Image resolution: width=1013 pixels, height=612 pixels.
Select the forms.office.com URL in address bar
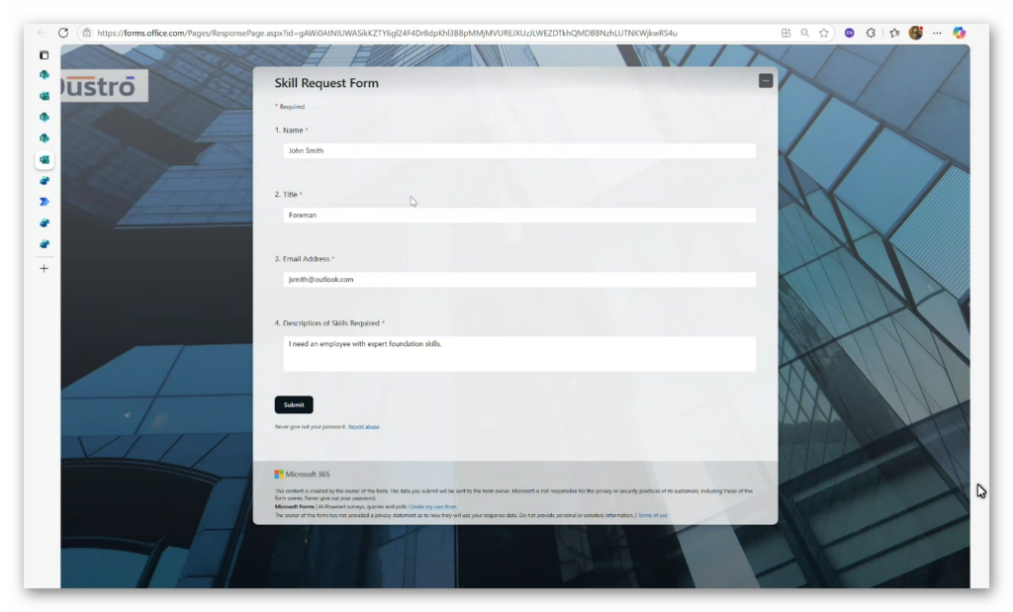tap(387, 33)
